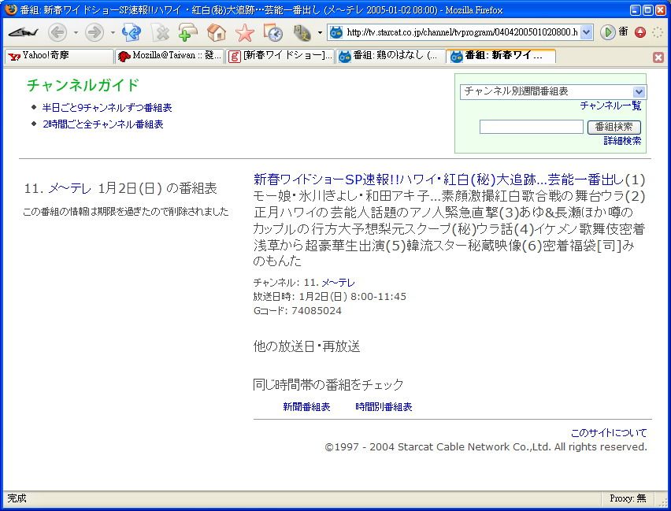Viewport: 671px width, 511px height.
Task: Click the Forward navigation arrow
Action: [x=94, y=32]
